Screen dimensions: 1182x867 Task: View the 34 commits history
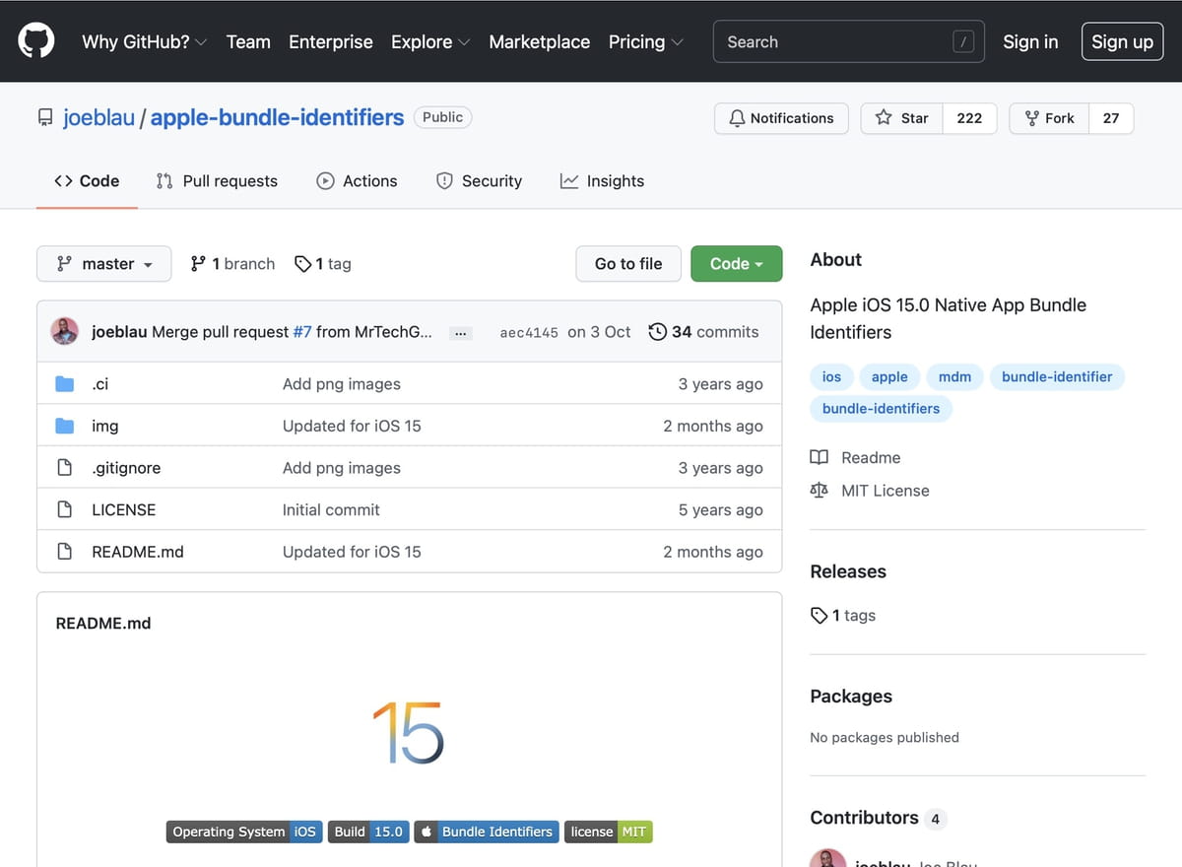tap(703, 332)
